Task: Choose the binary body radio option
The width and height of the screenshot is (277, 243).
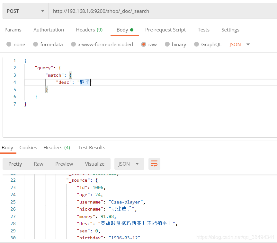Action: [x=167, y=45]
